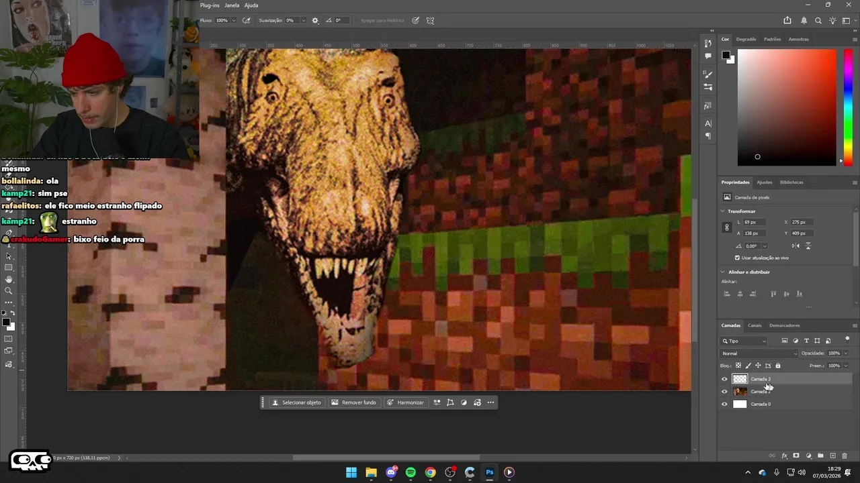The width and height of the screenshot is (860, 483).
Task: Click the Selecionar objeto button
Action: (296, 402)
